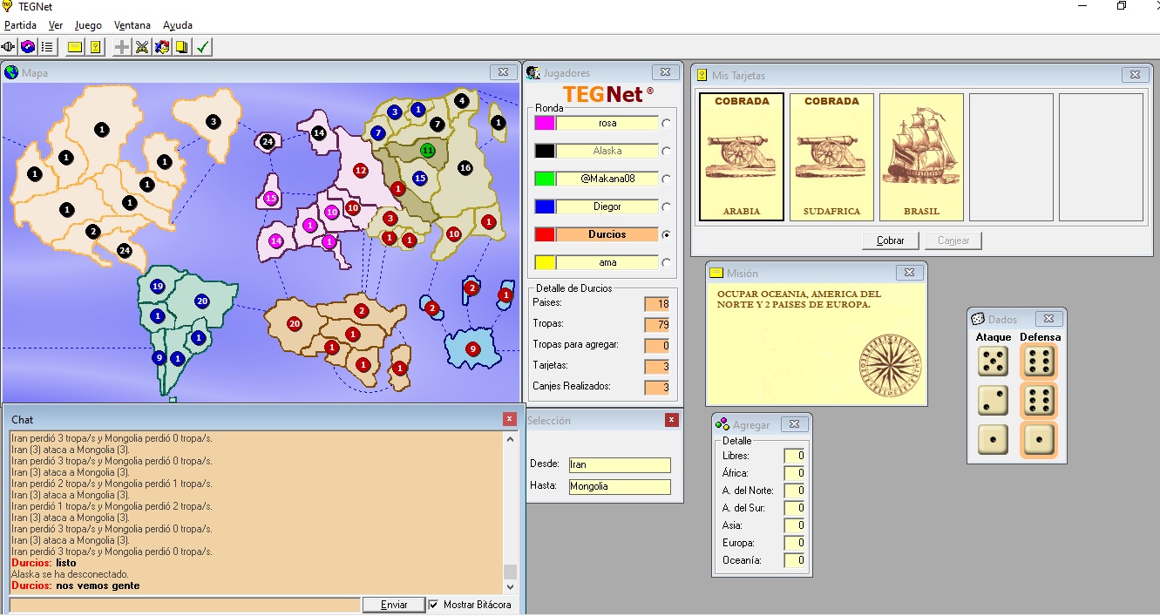1160x616 pixels.
Task: Select the radio button next to Durcios
Action: (667, 235)
